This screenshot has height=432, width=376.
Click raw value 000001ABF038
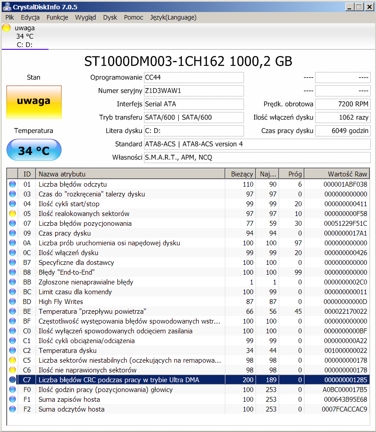(x=345, y=184)
